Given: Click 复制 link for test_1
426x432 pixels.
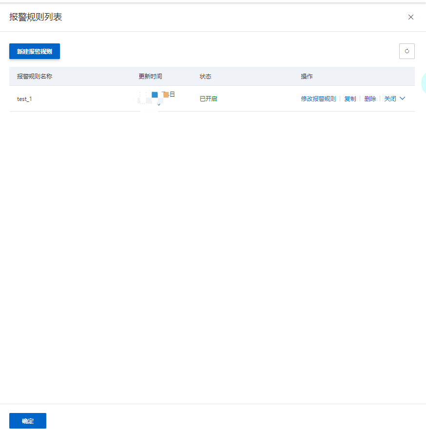Looking at the screenshot, I should 350,98.
